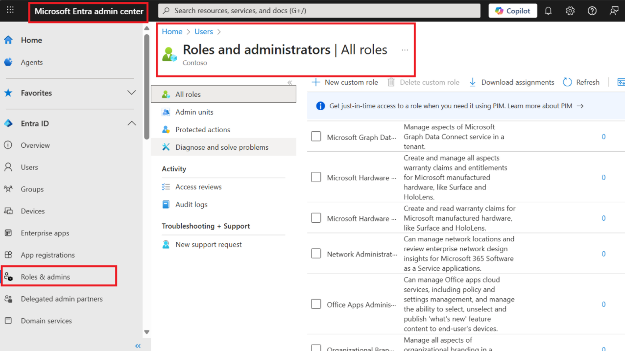Click the Favorites star icon
This screenshot has width=625, height=351.
(x=8, y=93)
